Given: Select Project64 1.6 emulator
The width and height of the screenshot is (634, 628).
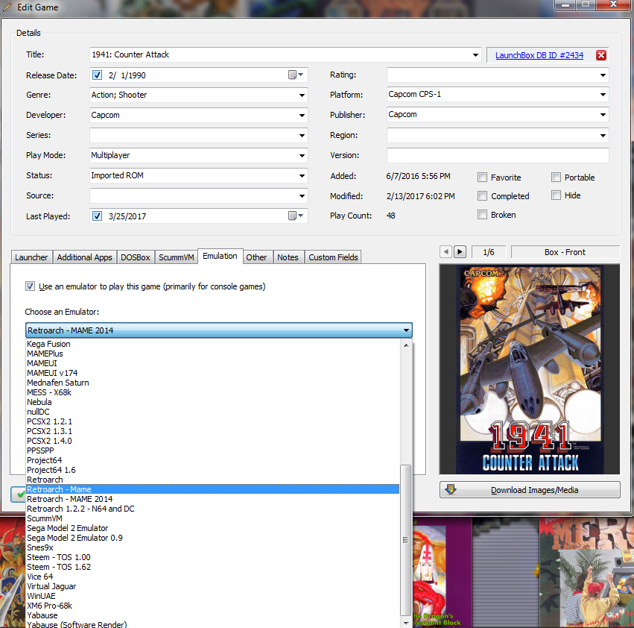Looking at the screenshot, I should tap(212, 470).
